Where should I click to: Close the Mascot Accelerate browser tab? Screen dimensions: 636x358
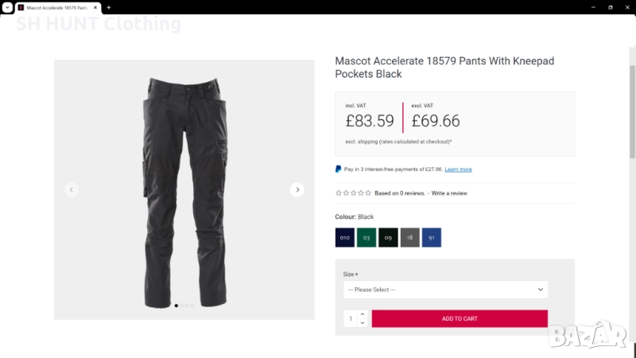pos(95,7)
